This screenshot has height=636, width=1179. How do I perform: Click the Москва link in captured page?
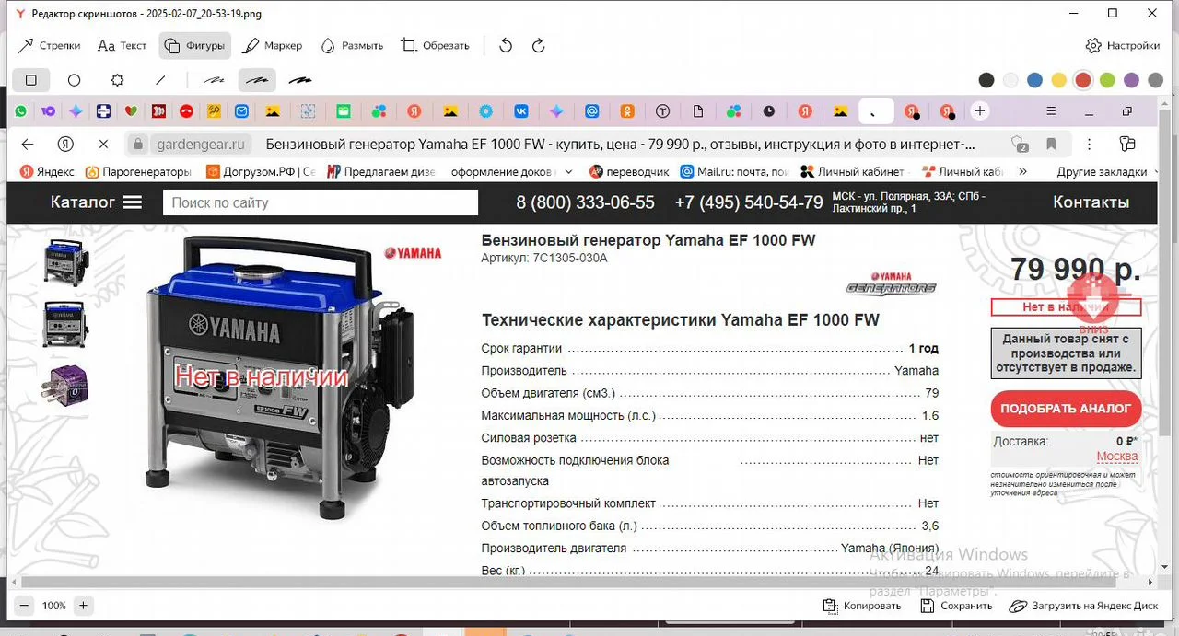1116,457
